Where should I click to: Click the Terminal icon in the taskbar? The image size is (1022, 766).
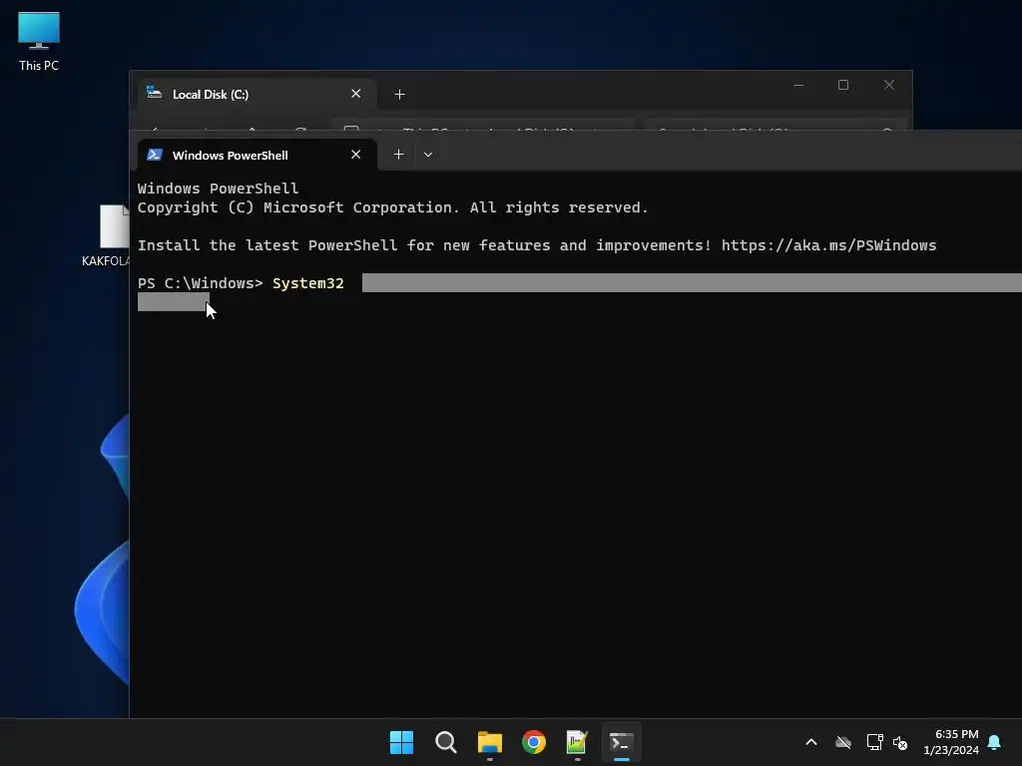pos(621,742)
